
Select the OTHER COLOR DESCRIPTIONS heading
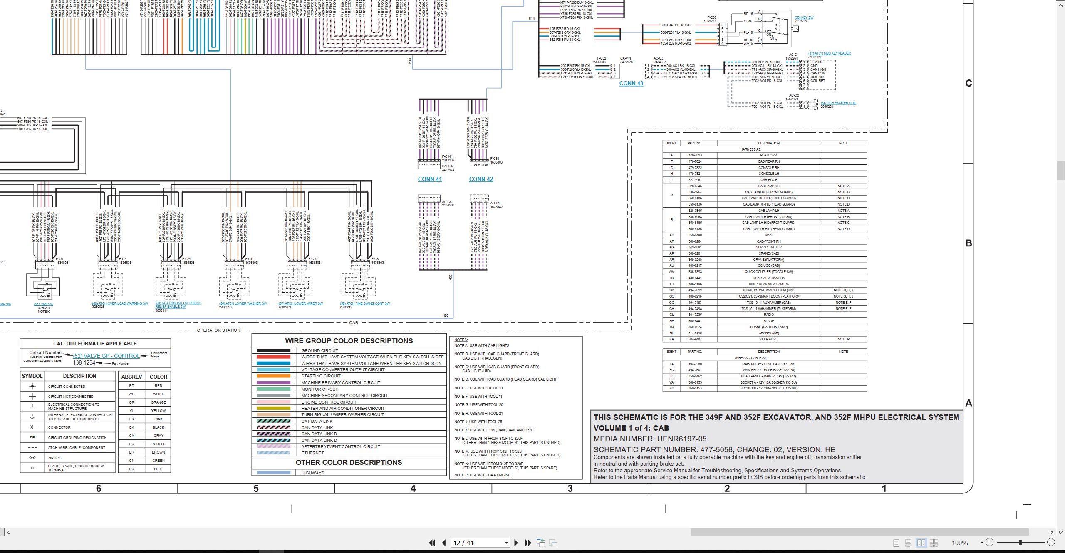click(x=349, y=462)
